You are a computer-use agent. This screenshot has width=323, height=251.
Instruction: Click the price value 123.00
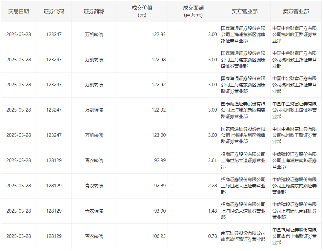coord(159,135)
